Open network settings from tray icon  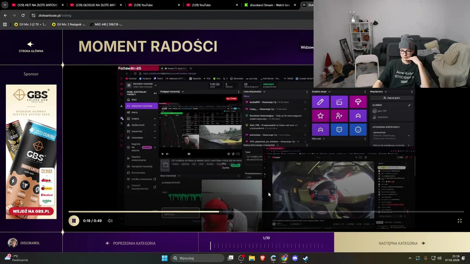(433, 258)
